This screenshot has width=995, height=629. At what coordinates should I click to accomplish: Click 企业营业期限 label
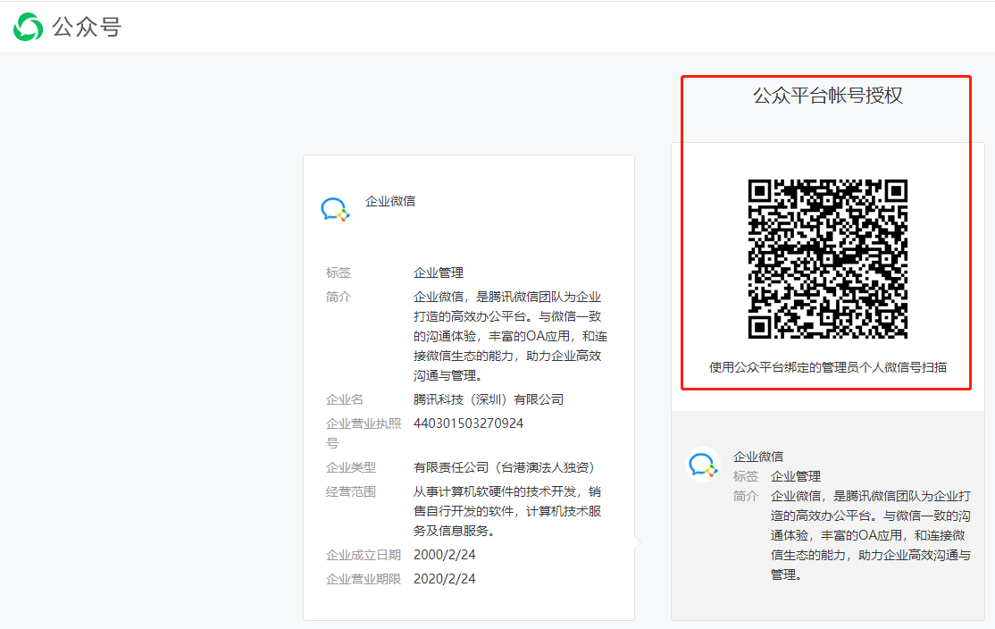[364, 579]
